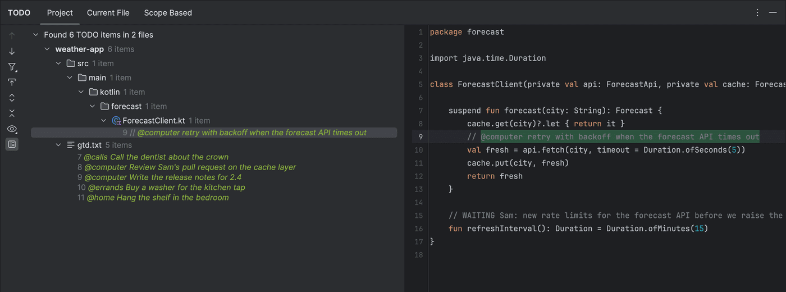Image resolution: width=786 pixels, height=292 pixels.
Task: Toggle the eye view options icon
Action: click(x=12, y=129)
